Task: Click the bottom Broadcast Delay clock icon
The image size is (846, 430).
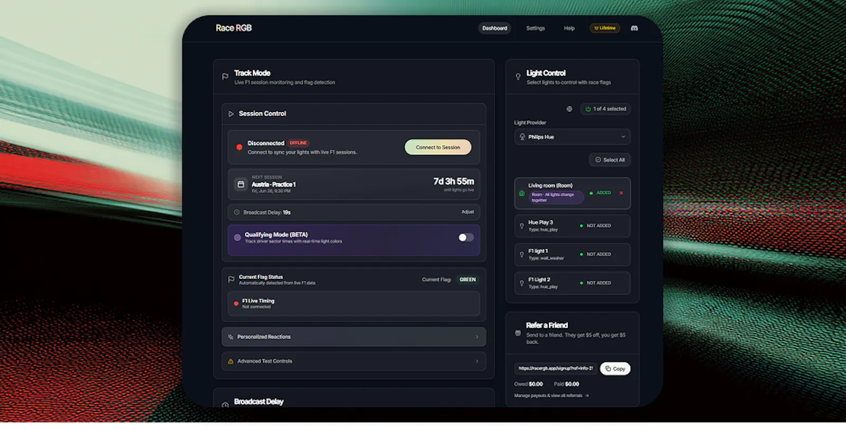Action: point(225,405)
